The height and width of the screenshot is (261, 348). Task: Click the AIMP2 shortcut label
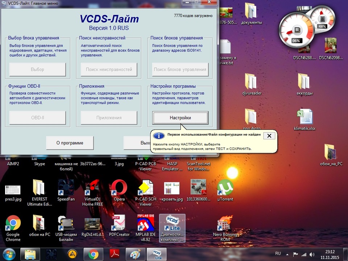13,164
